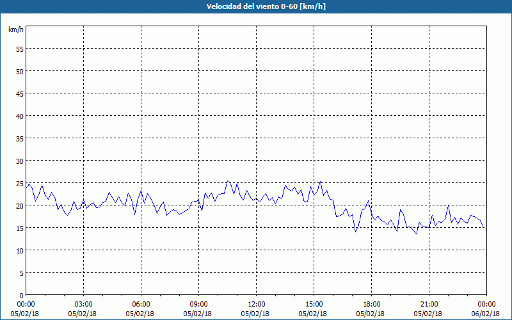Select the 0 y-axis value

[22, 296]
